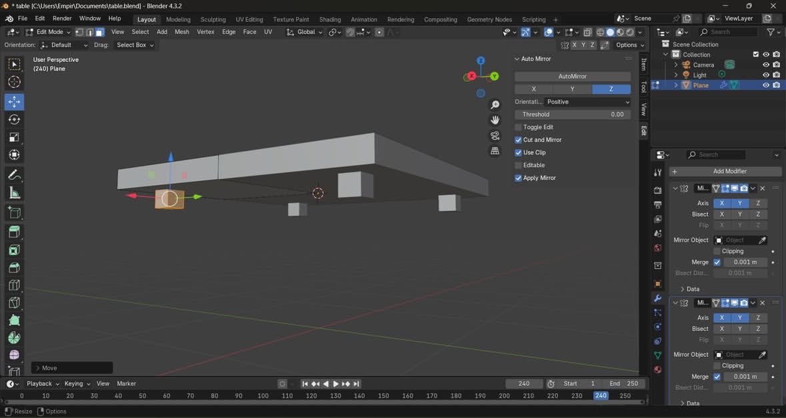Select the Scale tool
Image resolution: width=786 pixels, height=418 pixels.
tap(14, 137)
